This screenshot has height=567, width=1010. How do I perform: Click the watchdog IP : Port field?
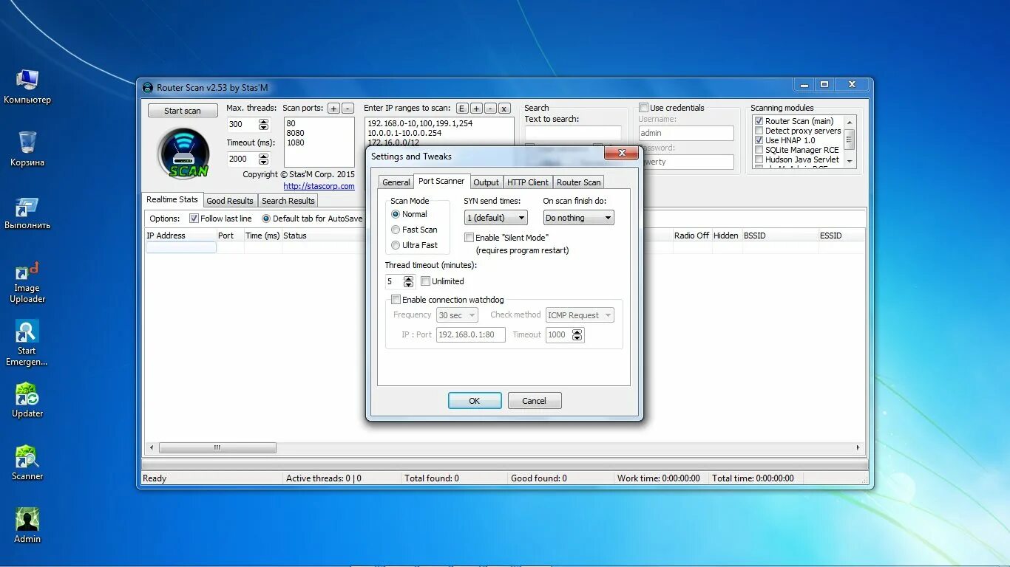pos(471,335)
